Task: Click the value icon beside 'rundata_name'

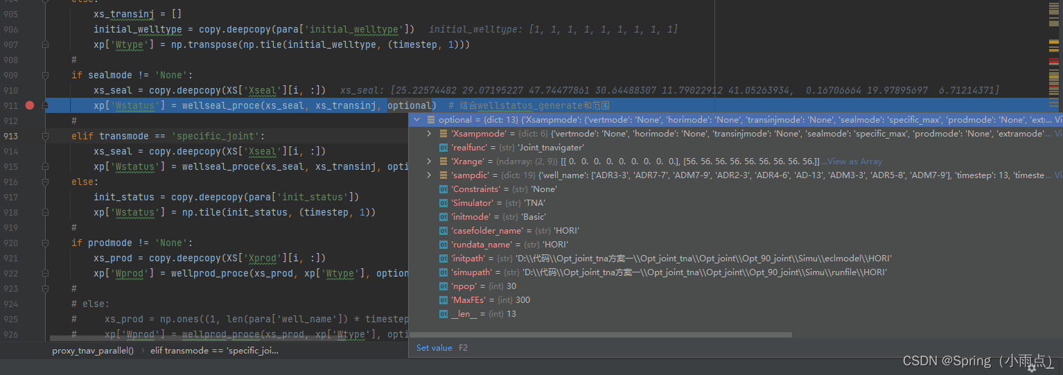Action: point(443,245)
